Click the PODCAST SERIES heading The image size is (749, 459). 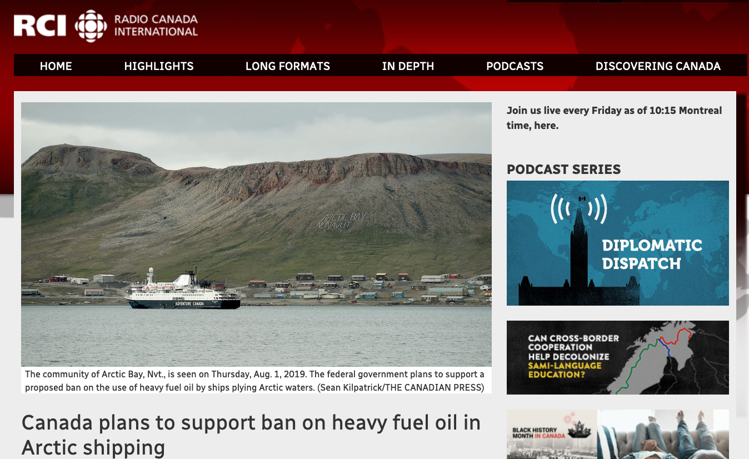tap(563, 169)
